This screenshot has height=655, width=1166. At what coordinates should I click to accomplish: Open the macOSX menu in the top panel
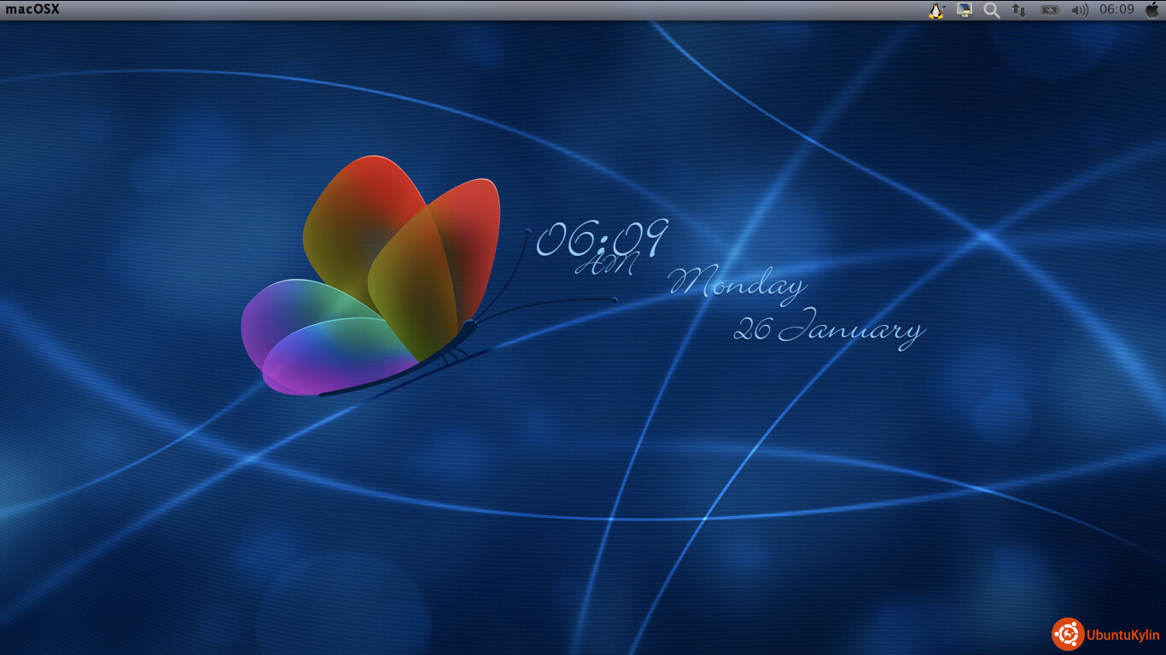pyautogui.click(x=32, y=9)
